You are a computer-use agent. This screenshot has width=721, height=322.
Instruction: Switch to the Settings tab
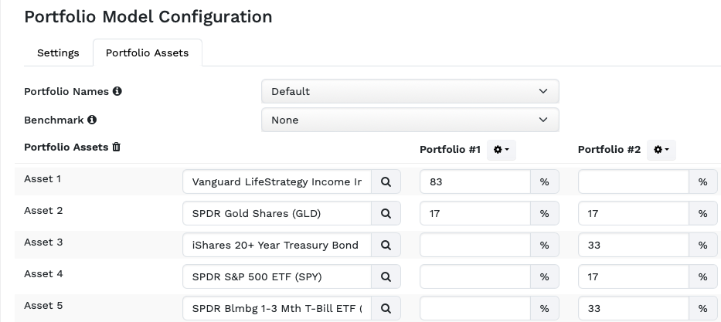click(x=58, y=53)
